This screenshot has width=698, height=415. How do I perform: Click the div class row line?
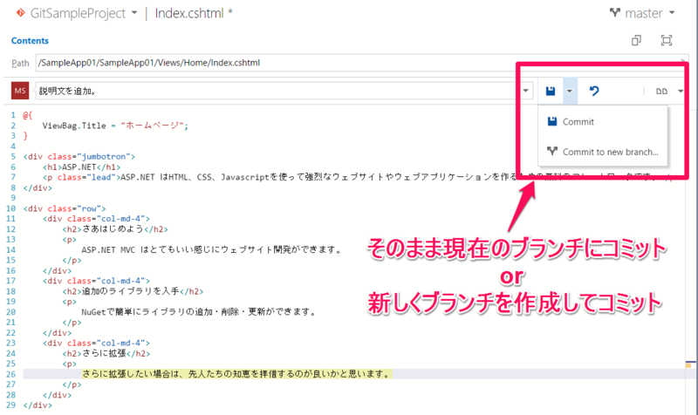coord(65,208)
